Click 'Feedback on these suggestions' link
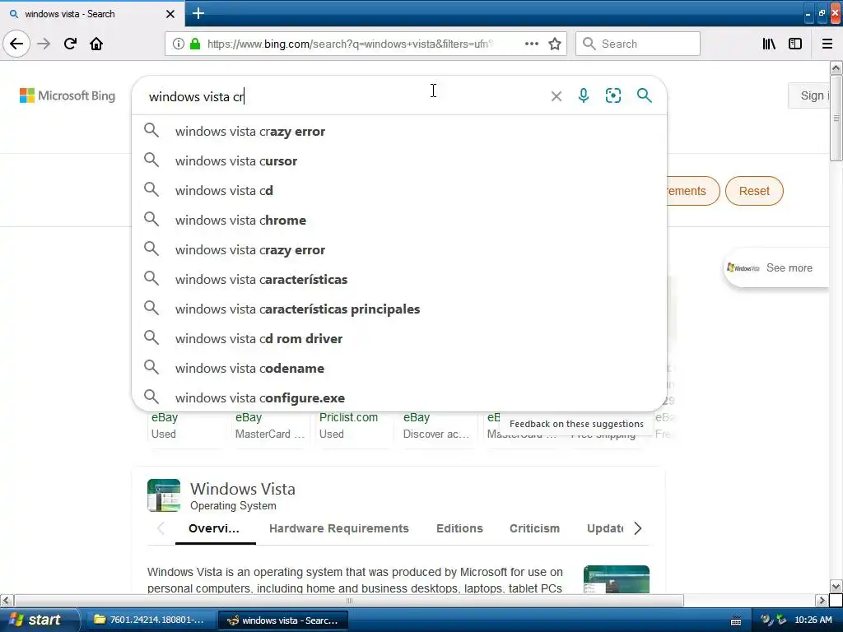 (576, 424)
